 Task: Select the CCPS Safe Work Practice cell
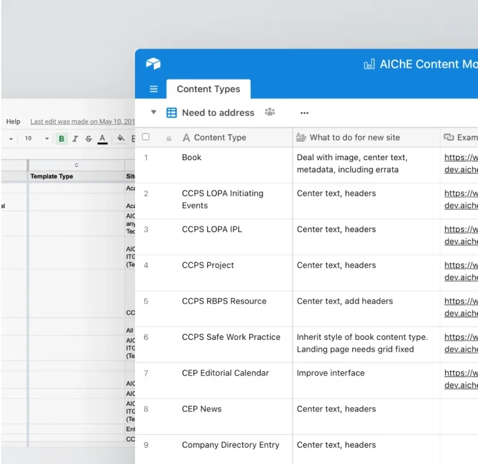(x=236, y=345)
